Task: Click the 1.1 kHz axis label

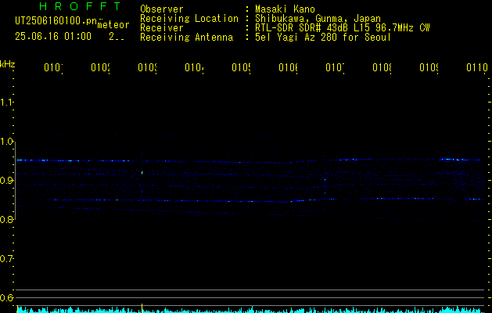Action: pos(7,103)
